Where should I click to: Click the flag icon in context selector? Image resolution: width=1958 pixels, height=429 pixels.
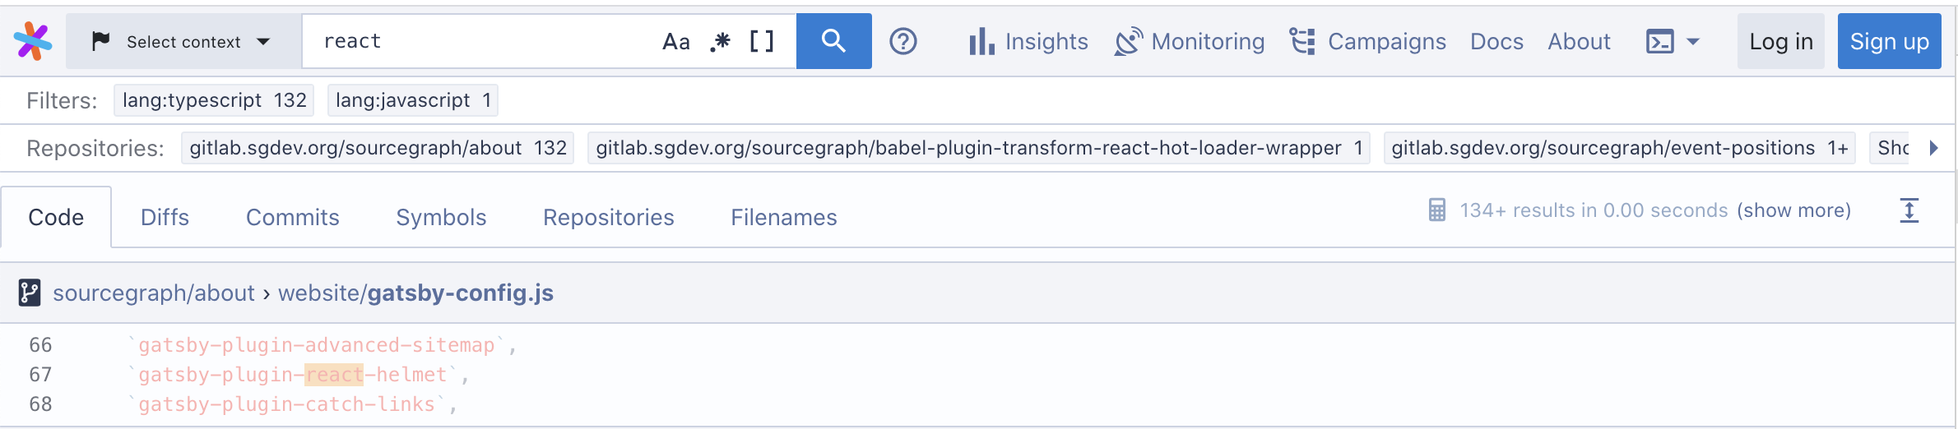[x=100, y=41]
